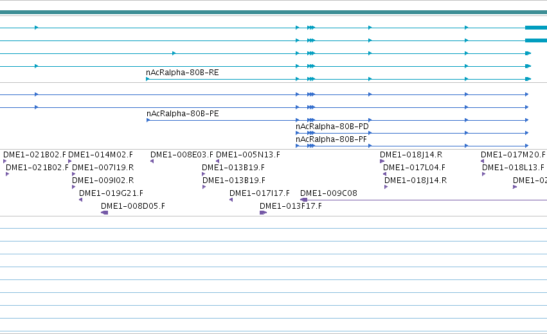The image size is (547, 334).
Task: Click the DME1-019G21.F feature label
Action: click(111, 193)
